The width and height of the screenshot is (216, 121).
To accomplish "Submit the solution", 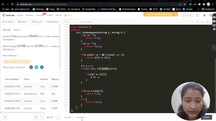I will click(206, 117).
